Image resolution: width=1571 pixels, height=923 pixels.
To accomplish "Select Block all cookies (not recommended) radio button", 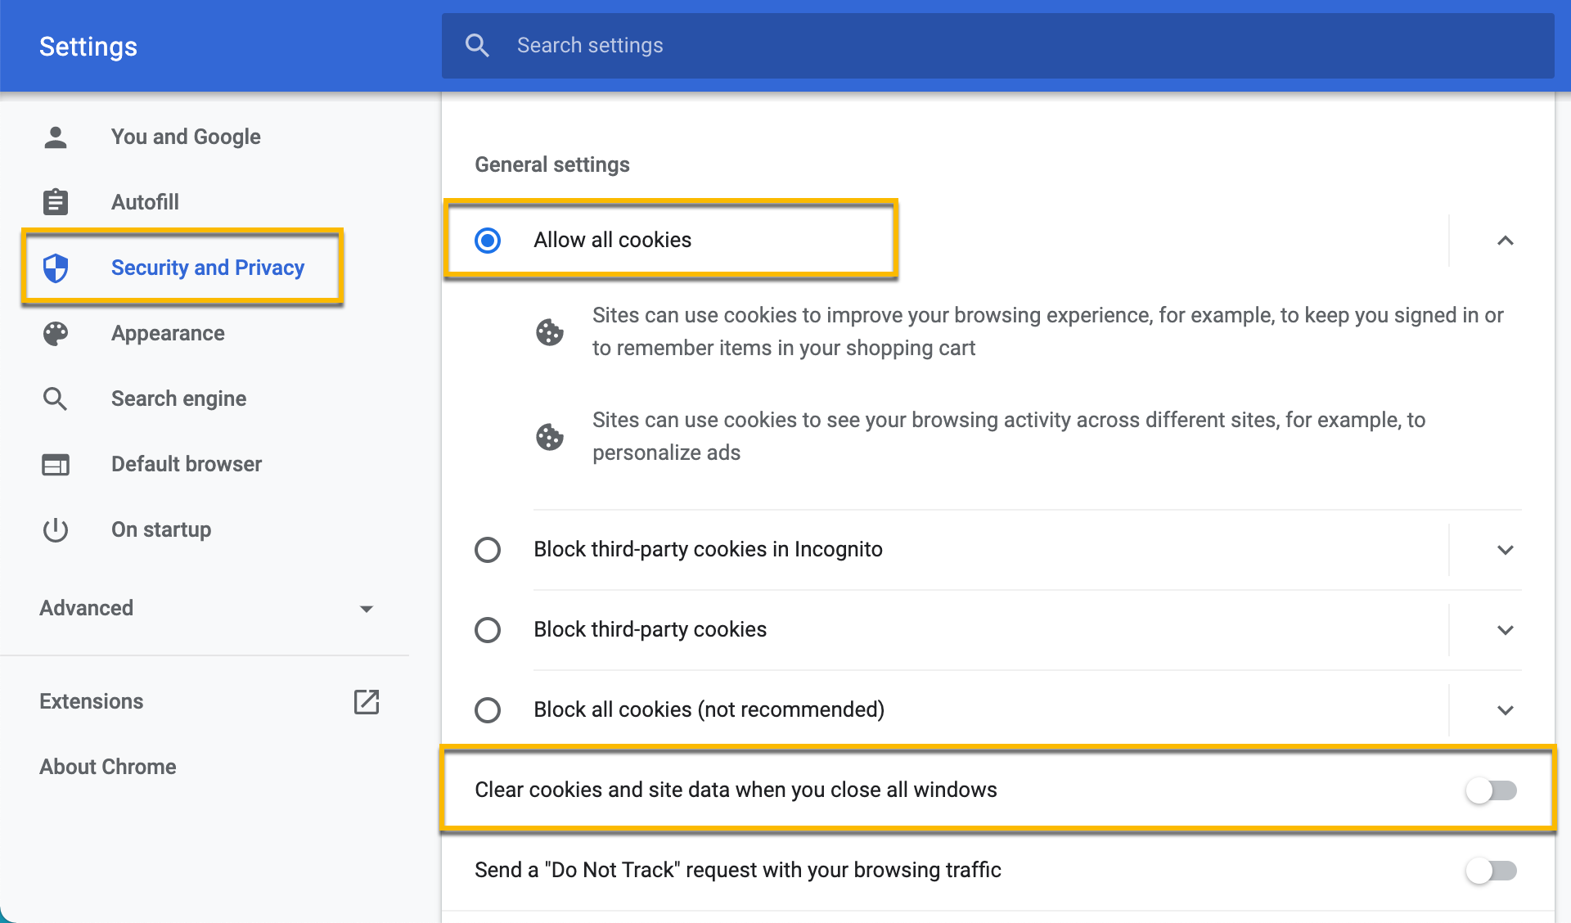I will (x=488, y=709).
